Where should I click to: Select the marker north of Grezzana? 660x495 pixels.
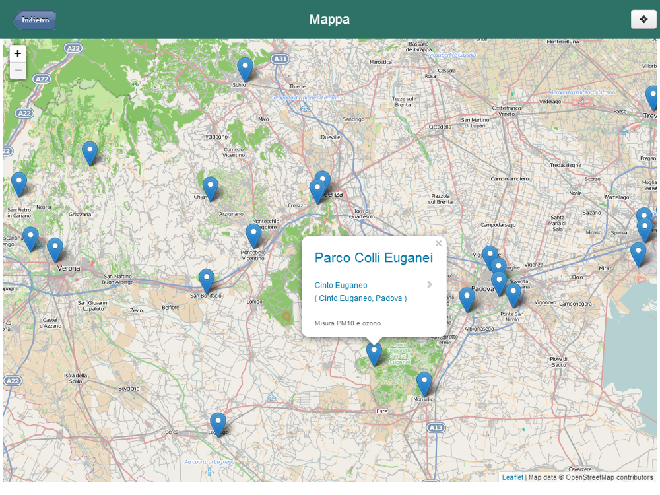90,154
